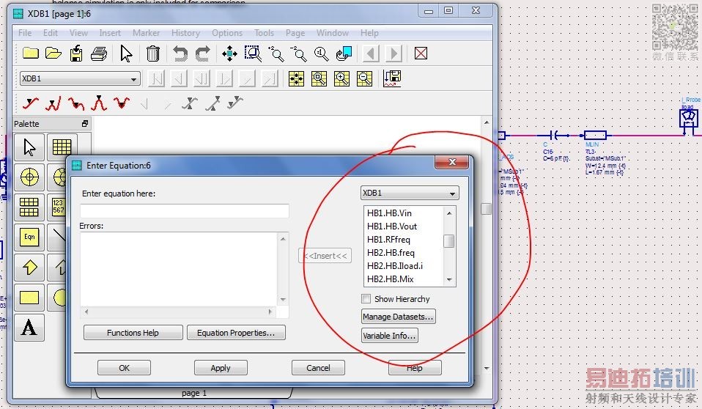Select MLIN TL3 in schematic window
This screenshot has height=409, width=702.
[596, 135]
